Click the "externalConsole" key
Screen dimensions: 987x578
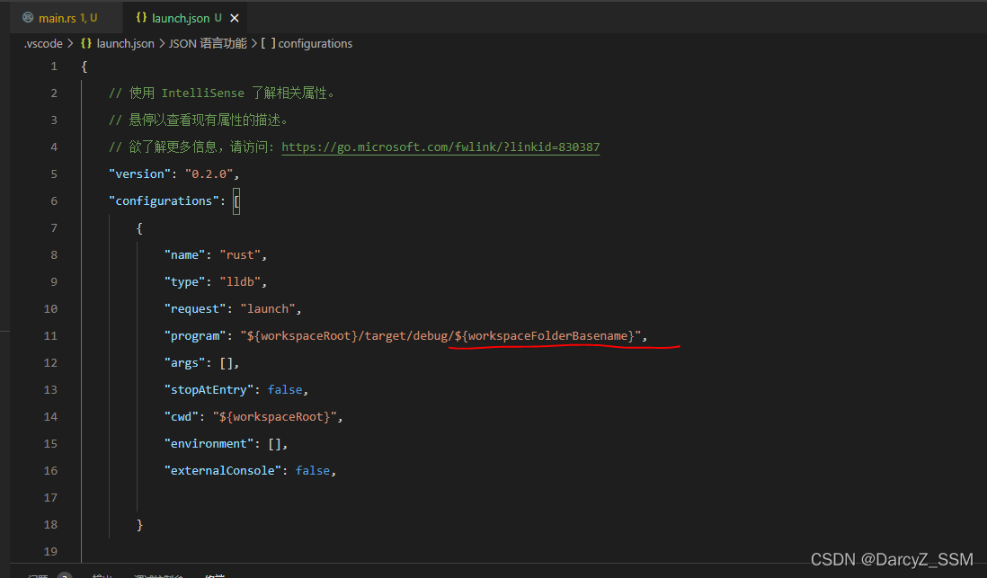tap(223, 471)
